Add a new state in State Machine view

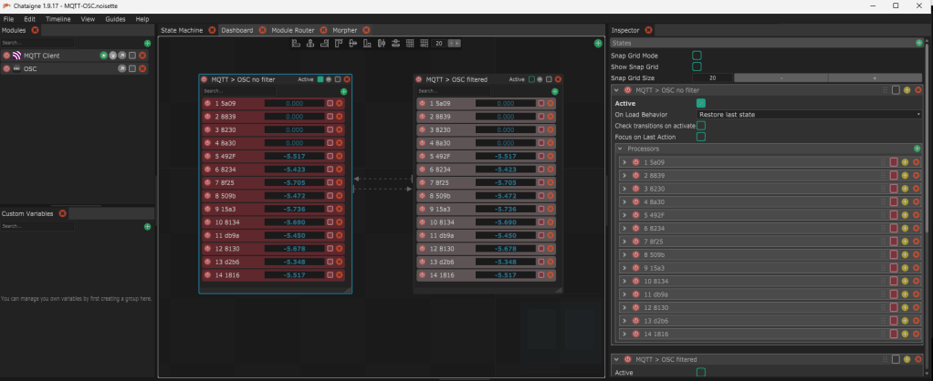click(598, 43)
